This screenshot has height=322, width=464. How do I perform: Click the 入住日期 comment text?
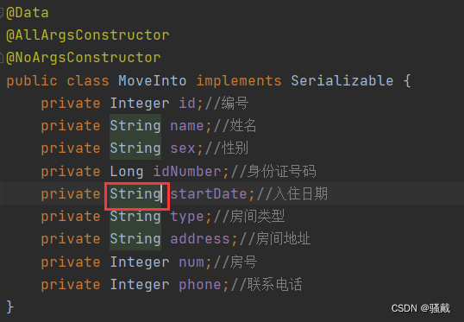coord(300,194)
